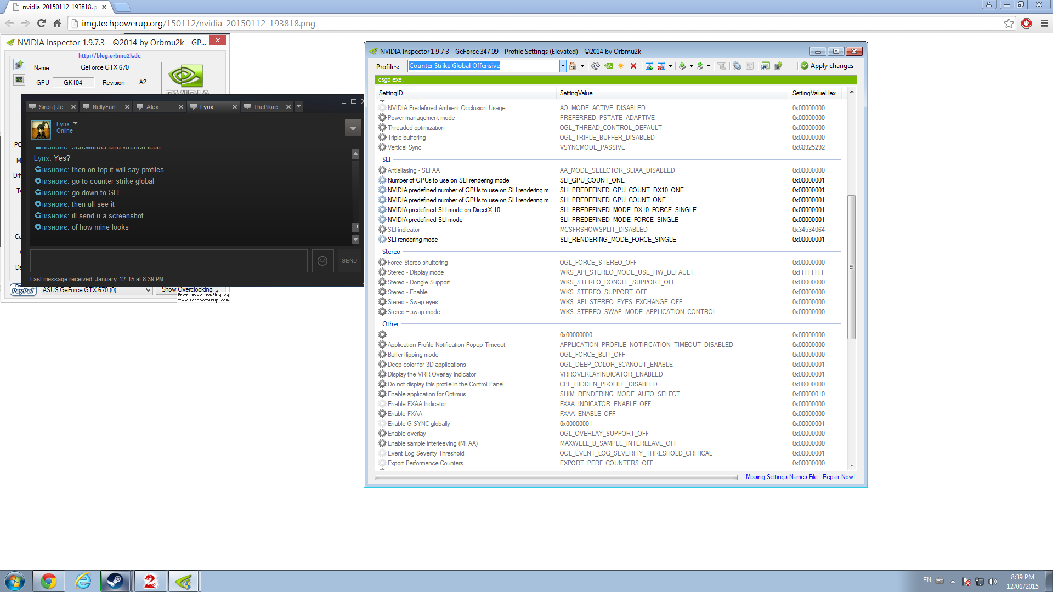Click the magnifier scan profiles icon
This screenshot has width=1053, height=592.
(737, 66)
